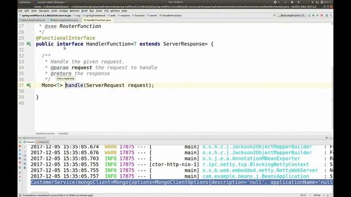Viewport: 351px width, 197px height.
Task: Open the File menu
Action: [x=20, y=11]
